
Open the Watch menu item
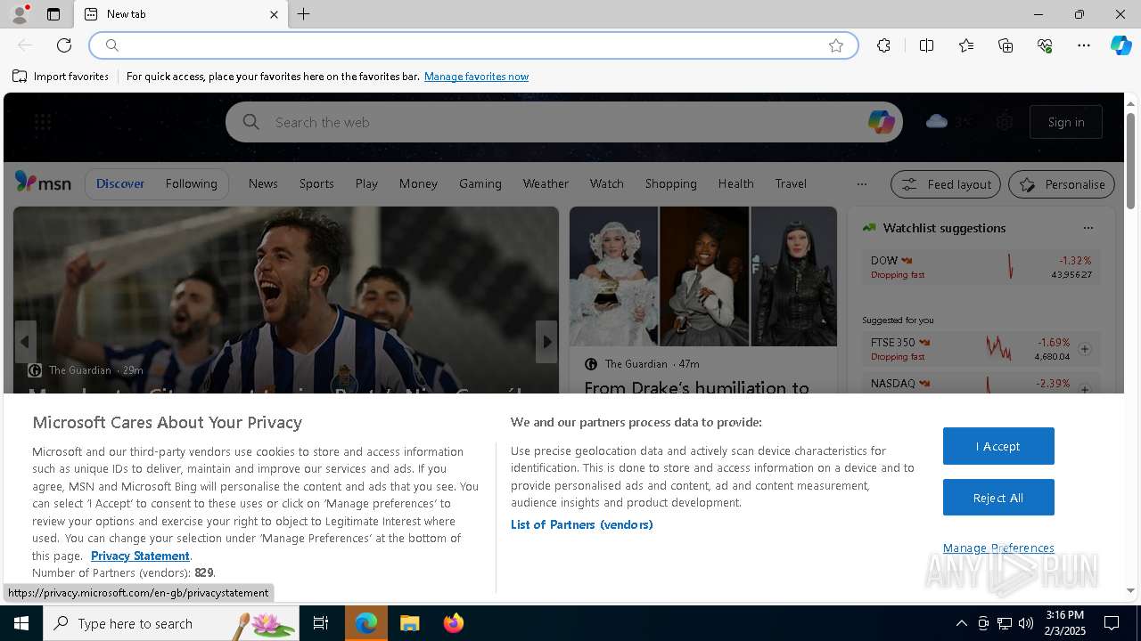(x=606, y=183)
